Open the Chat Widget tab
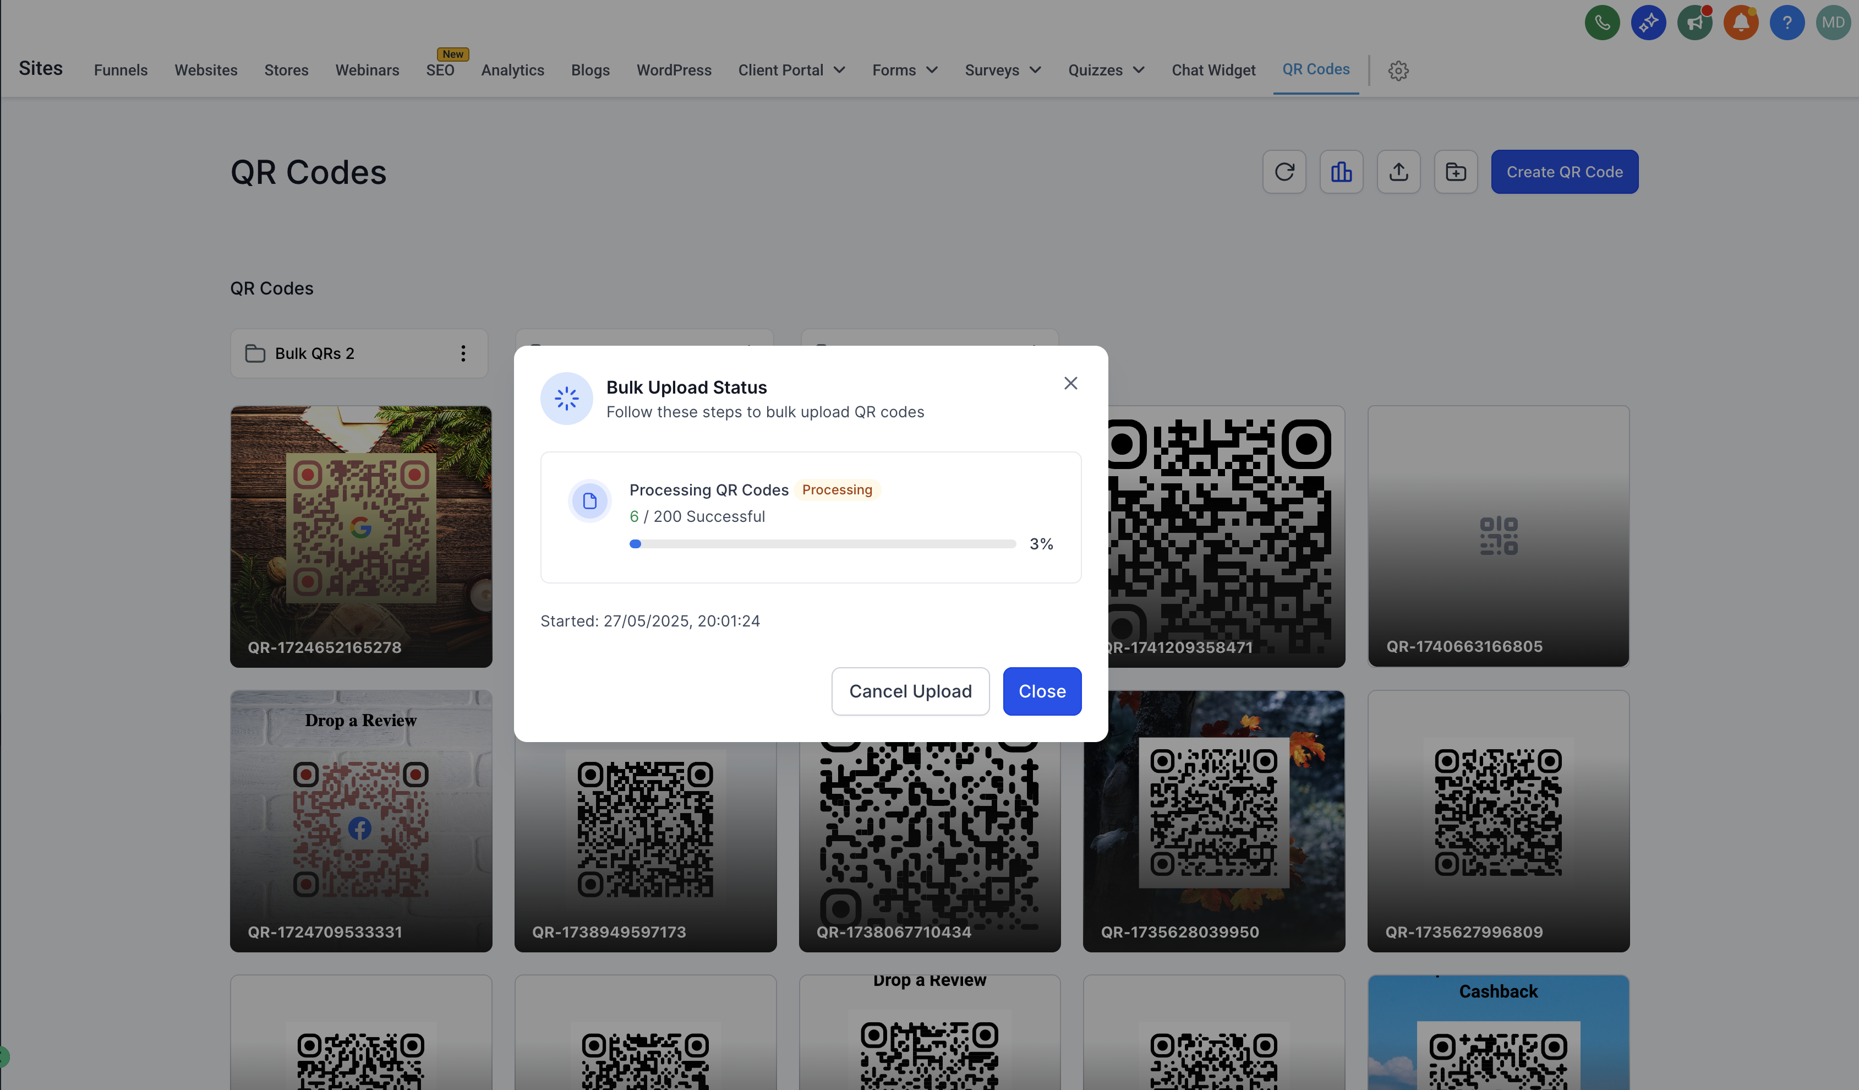 (x=1213, y=70)
